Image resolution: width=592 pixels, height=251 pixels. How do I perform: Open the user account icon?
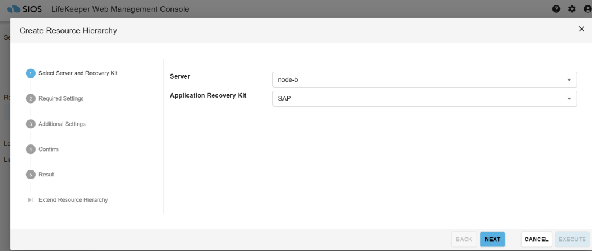(587, 9)
